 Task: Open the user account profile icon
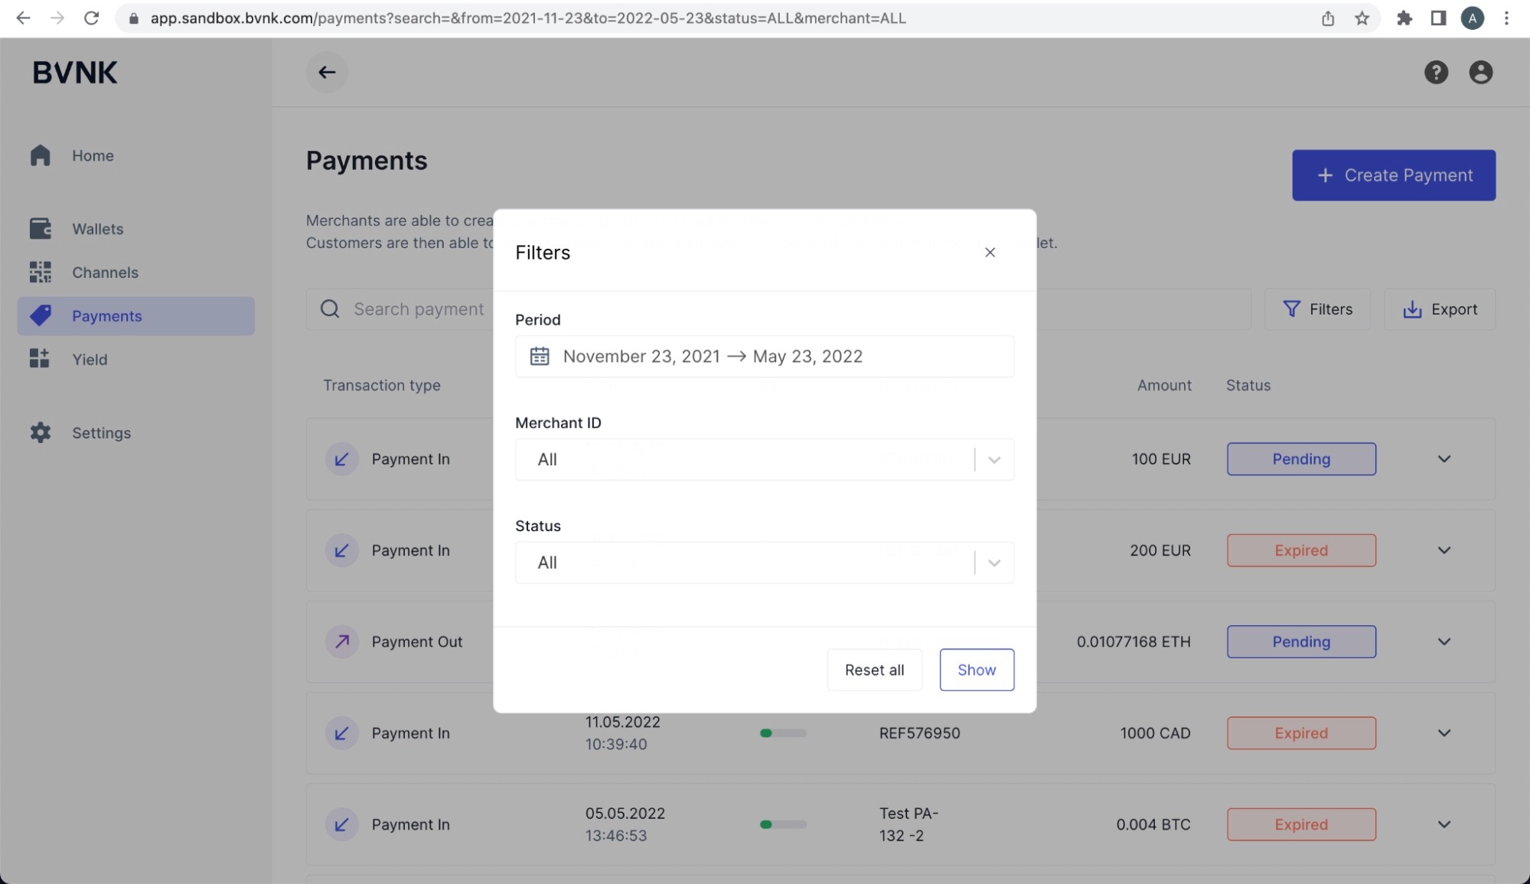1480,72
